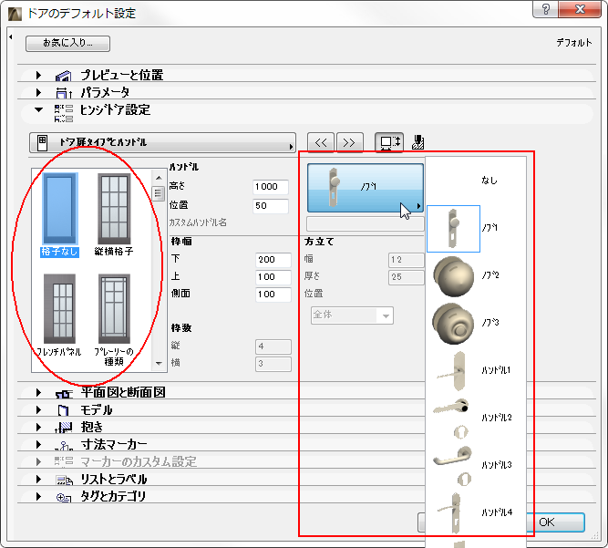608x548 pixels.
Task: Click the パラメータ panel icon
Action: [x=64, y=93]
